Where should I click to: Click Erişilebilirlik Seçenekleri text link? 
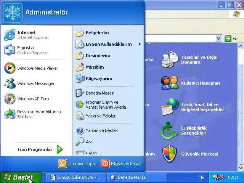click(x=194, y=130)
